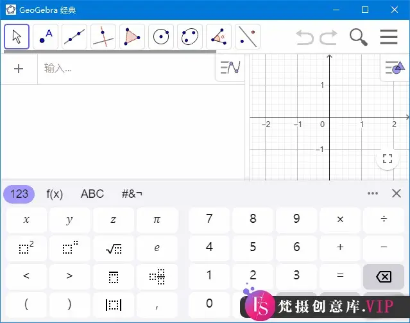The height and width of the screenshot is (323, 410).
Task: Tap the mixed number fraction key
Action: click(157, 276)
